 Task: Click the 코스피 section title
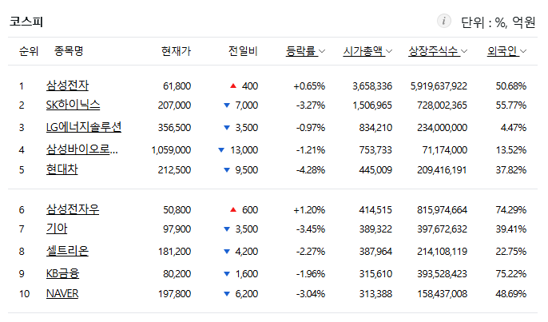pyautogui.click(x=26, y=22)
